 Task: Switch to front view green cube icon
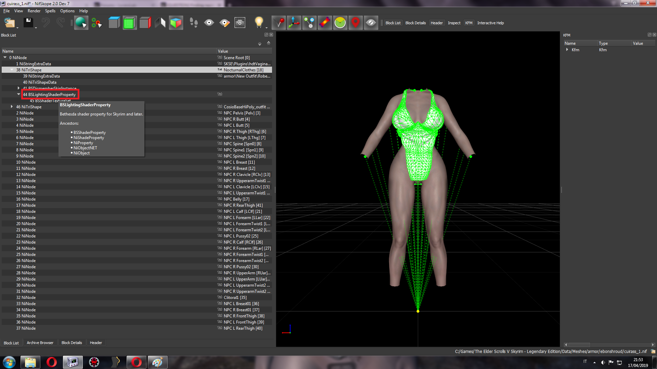point(130,23)
